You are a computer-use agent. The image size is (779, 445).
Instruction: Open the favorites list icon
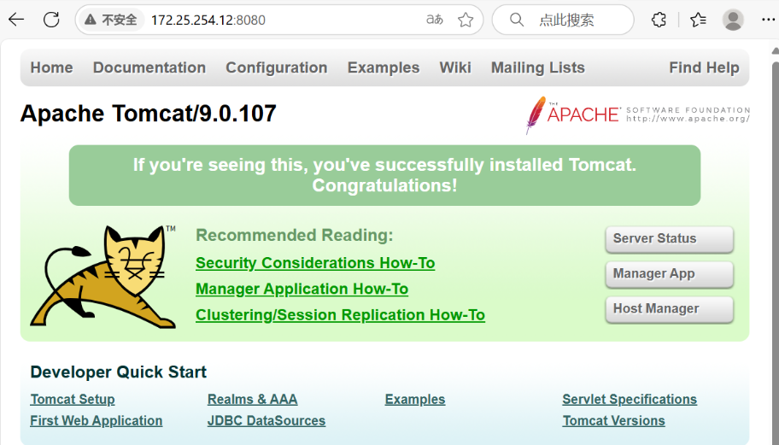pyautogui.click(x=698, y=20)
